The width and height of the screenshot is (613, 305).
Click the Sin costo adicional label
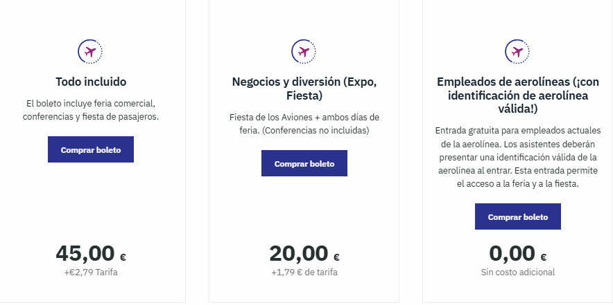click(x=517, y=272)
